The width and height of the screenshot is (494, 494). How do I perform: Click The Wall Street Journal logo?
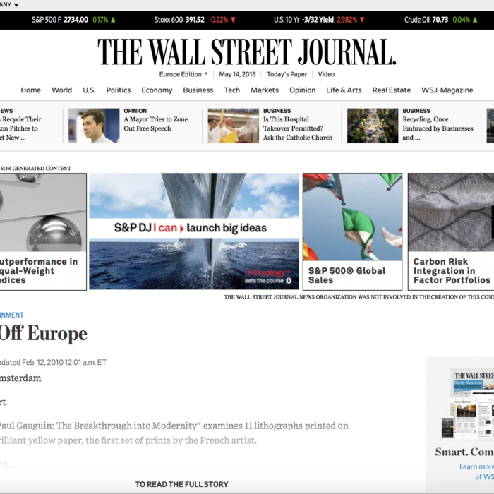247,52
